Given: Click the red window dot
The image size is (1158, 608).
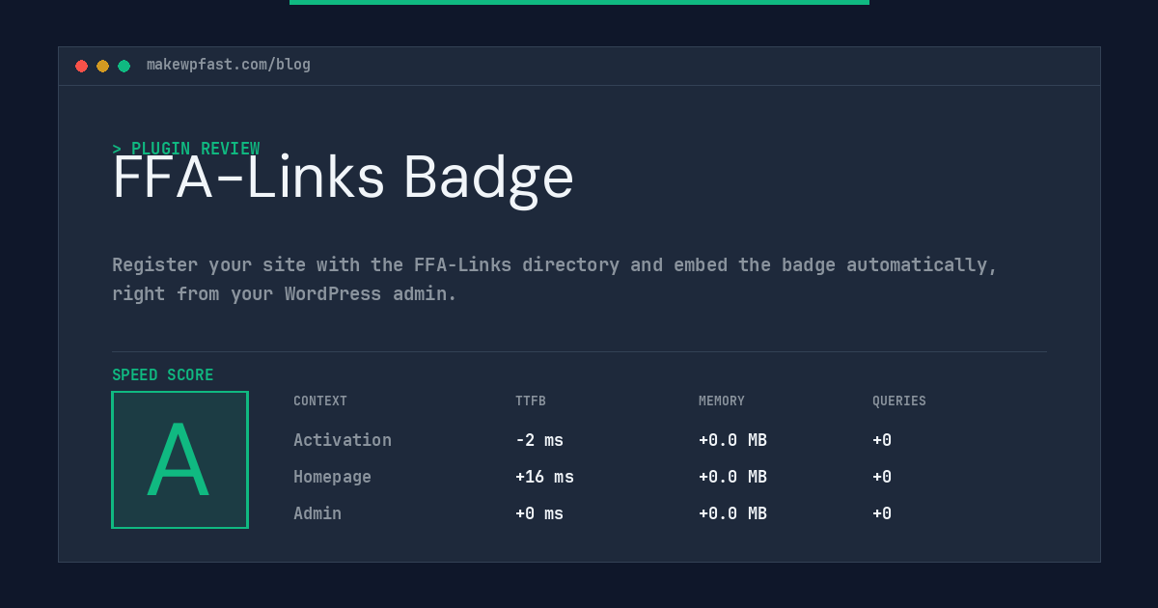Looking at the screenshot, I should 81,66.
